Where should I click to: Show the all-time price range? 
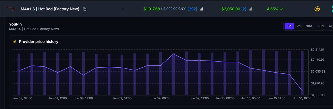click(330, 26)
